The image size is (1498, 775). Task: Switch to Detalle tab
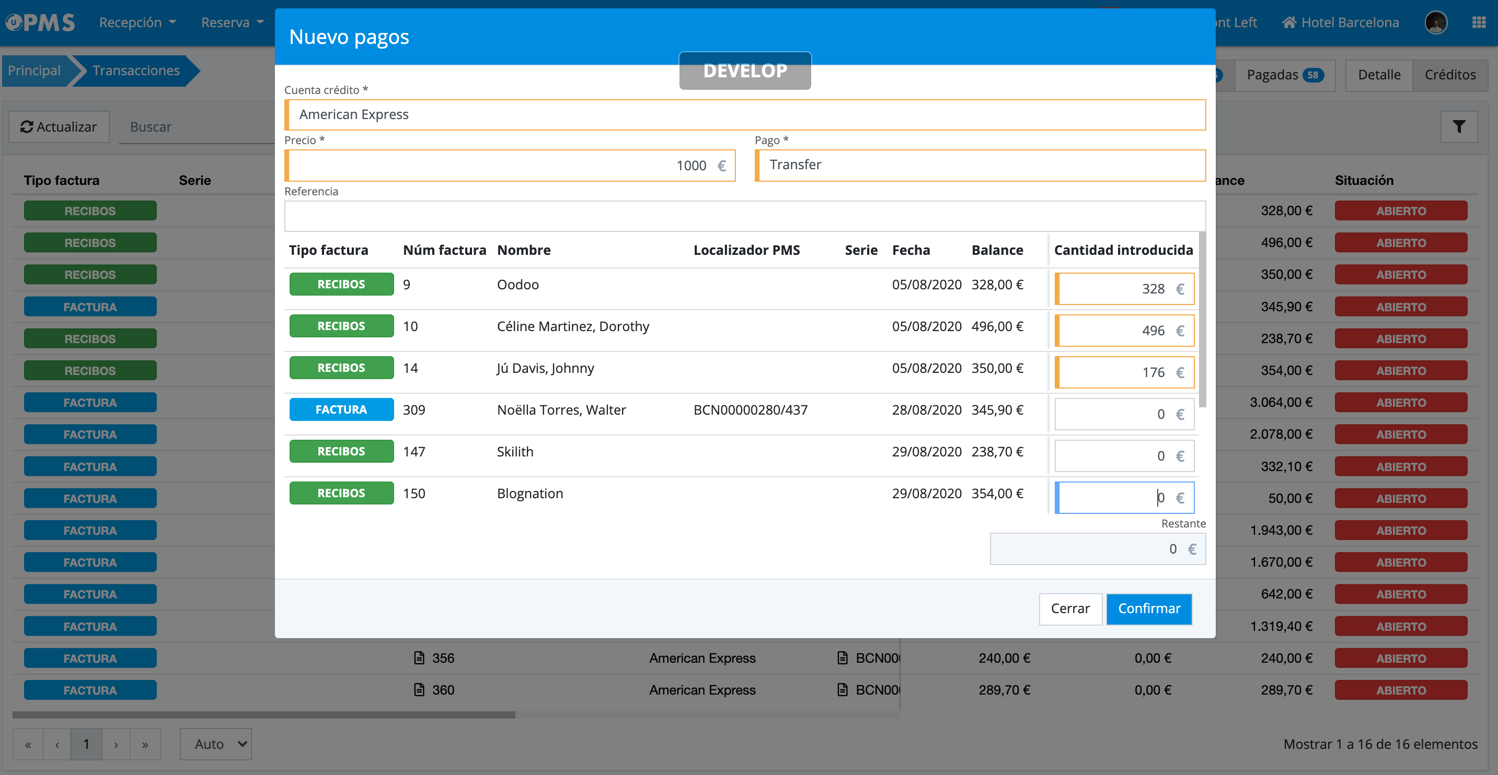click(x=1378, y=75)
